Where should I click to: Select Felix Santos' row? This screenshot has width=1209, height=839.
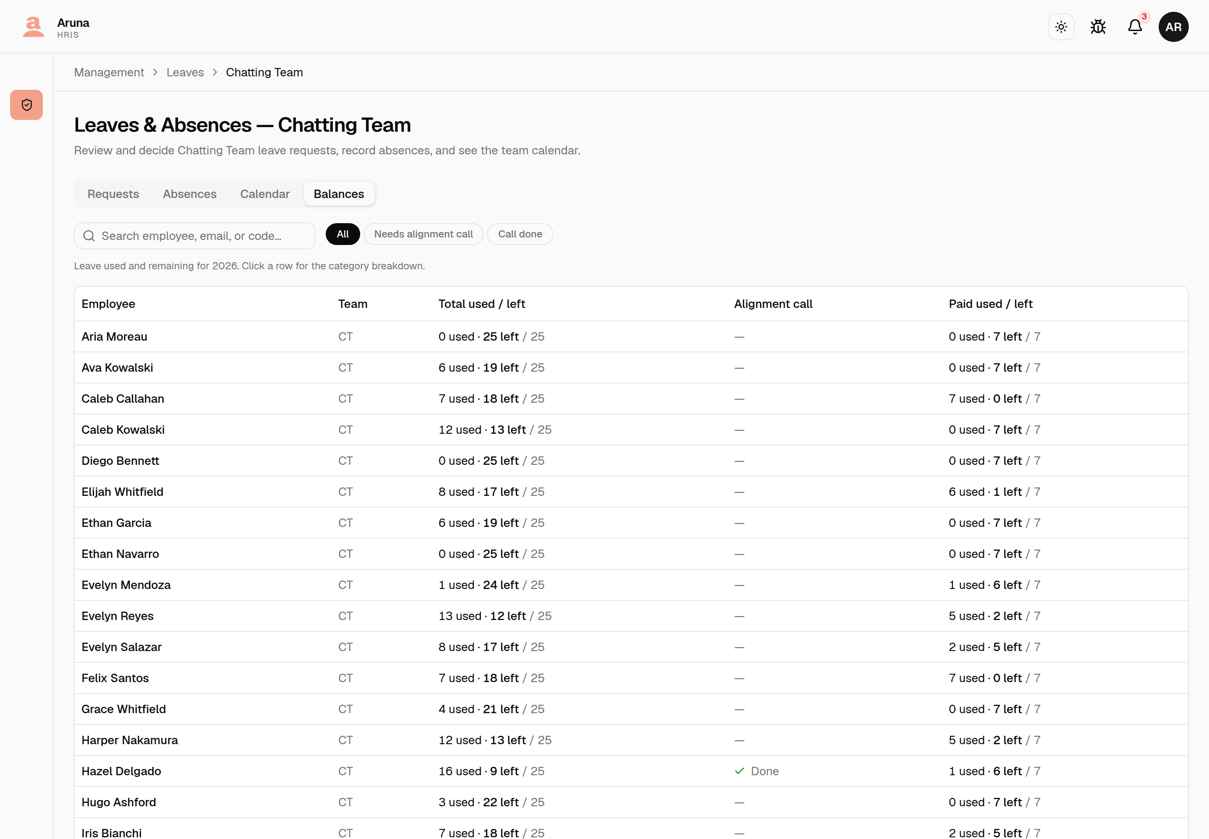[x=631, y=677]
